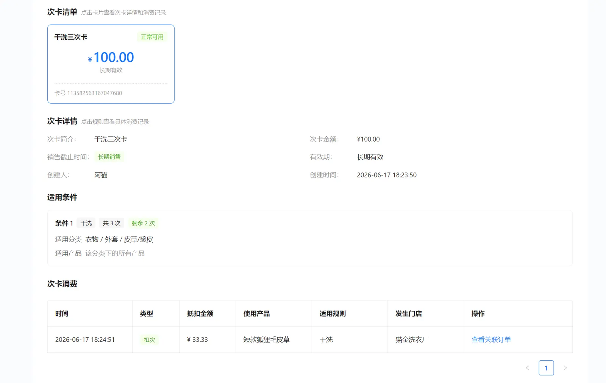Screen dimensions: 606x383
Task: Open the 干洗三次卡 card
Action: [111, 64]
